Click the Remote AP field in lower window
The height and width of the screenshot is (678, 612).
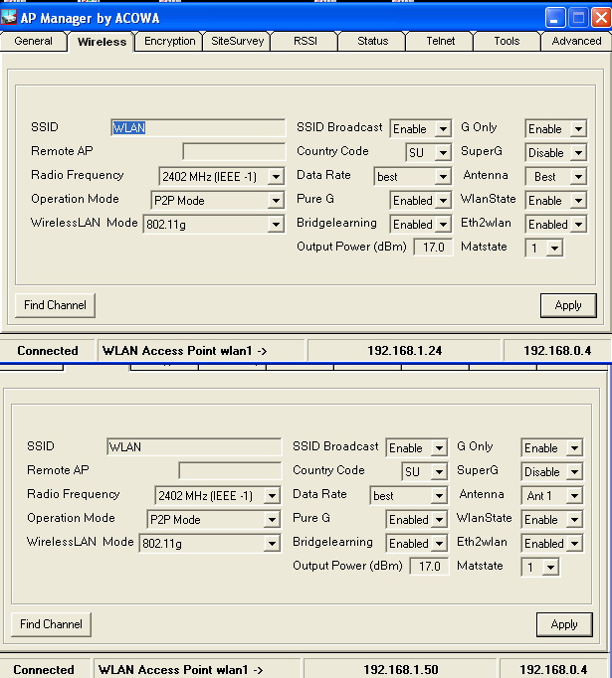pyautogui.click(x=230, y=471)
